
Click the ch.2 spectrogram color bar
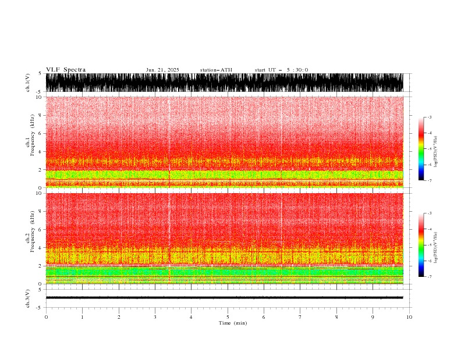(421, 245)
